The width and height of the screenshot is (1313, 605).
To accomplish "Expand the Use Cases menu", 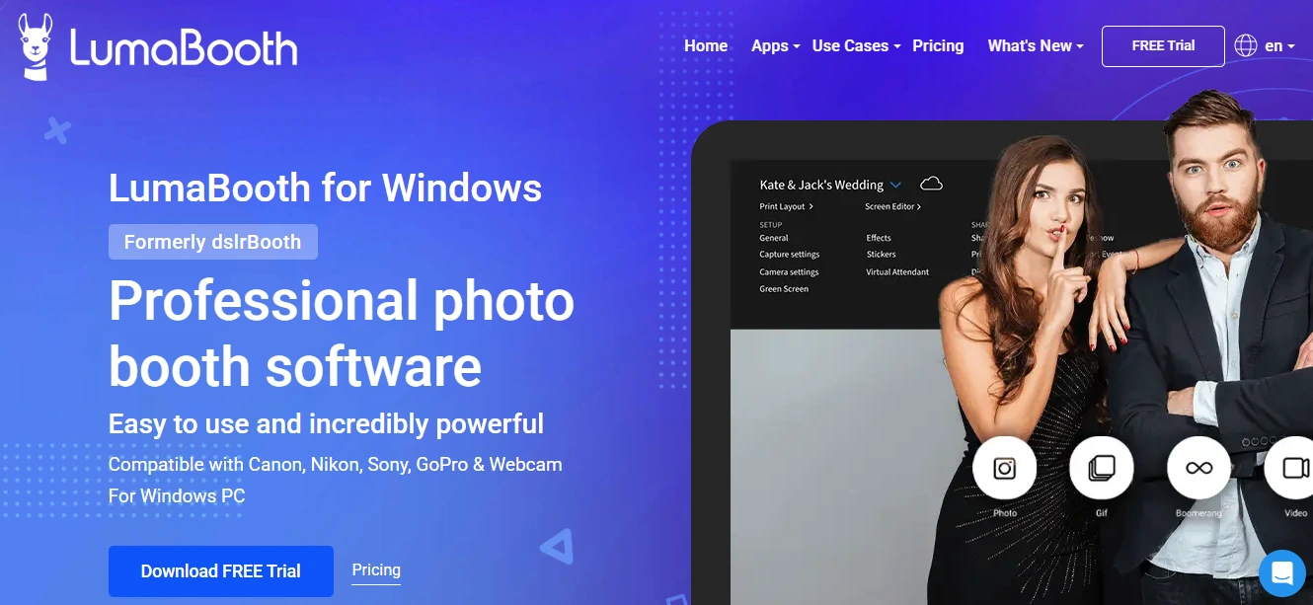I will (x=856, y=45).
